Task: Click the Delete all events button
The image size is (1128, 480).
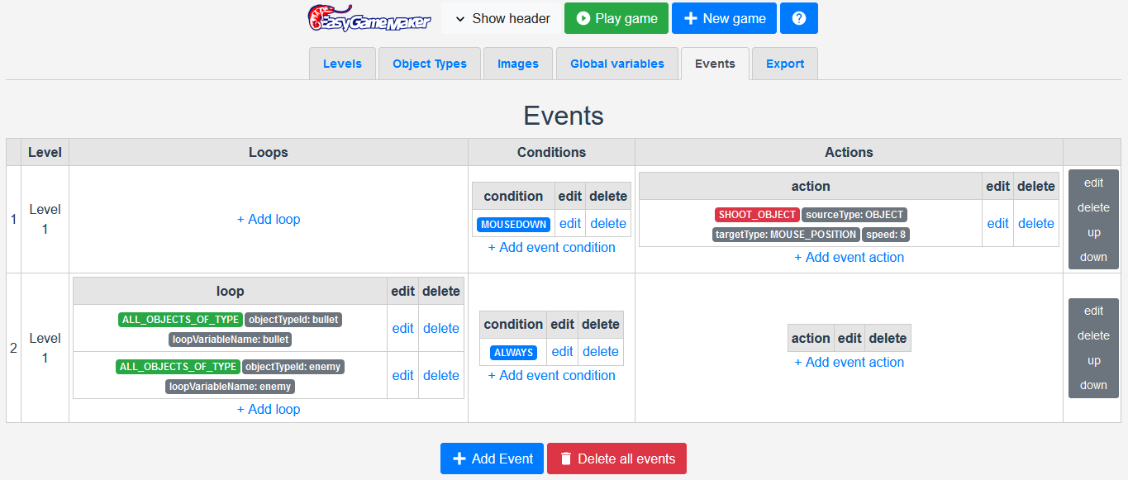Action: tap(616, 459)
